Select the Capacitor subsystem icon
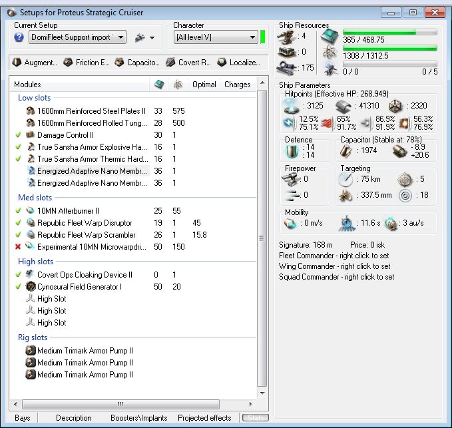This screenshot has width=452, height=428. coord(119,63)
